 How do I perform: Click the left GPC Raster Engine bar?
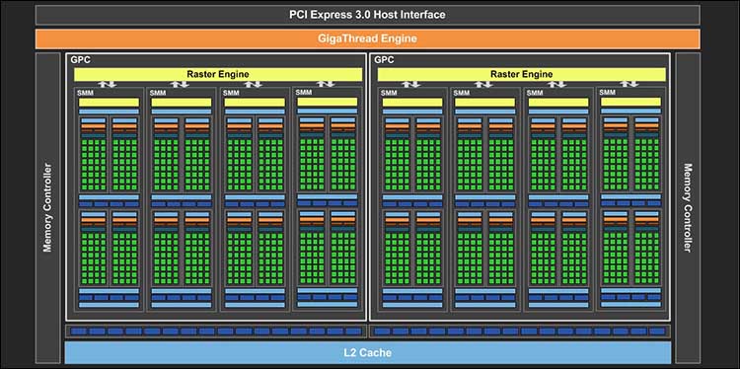[218, 75]
